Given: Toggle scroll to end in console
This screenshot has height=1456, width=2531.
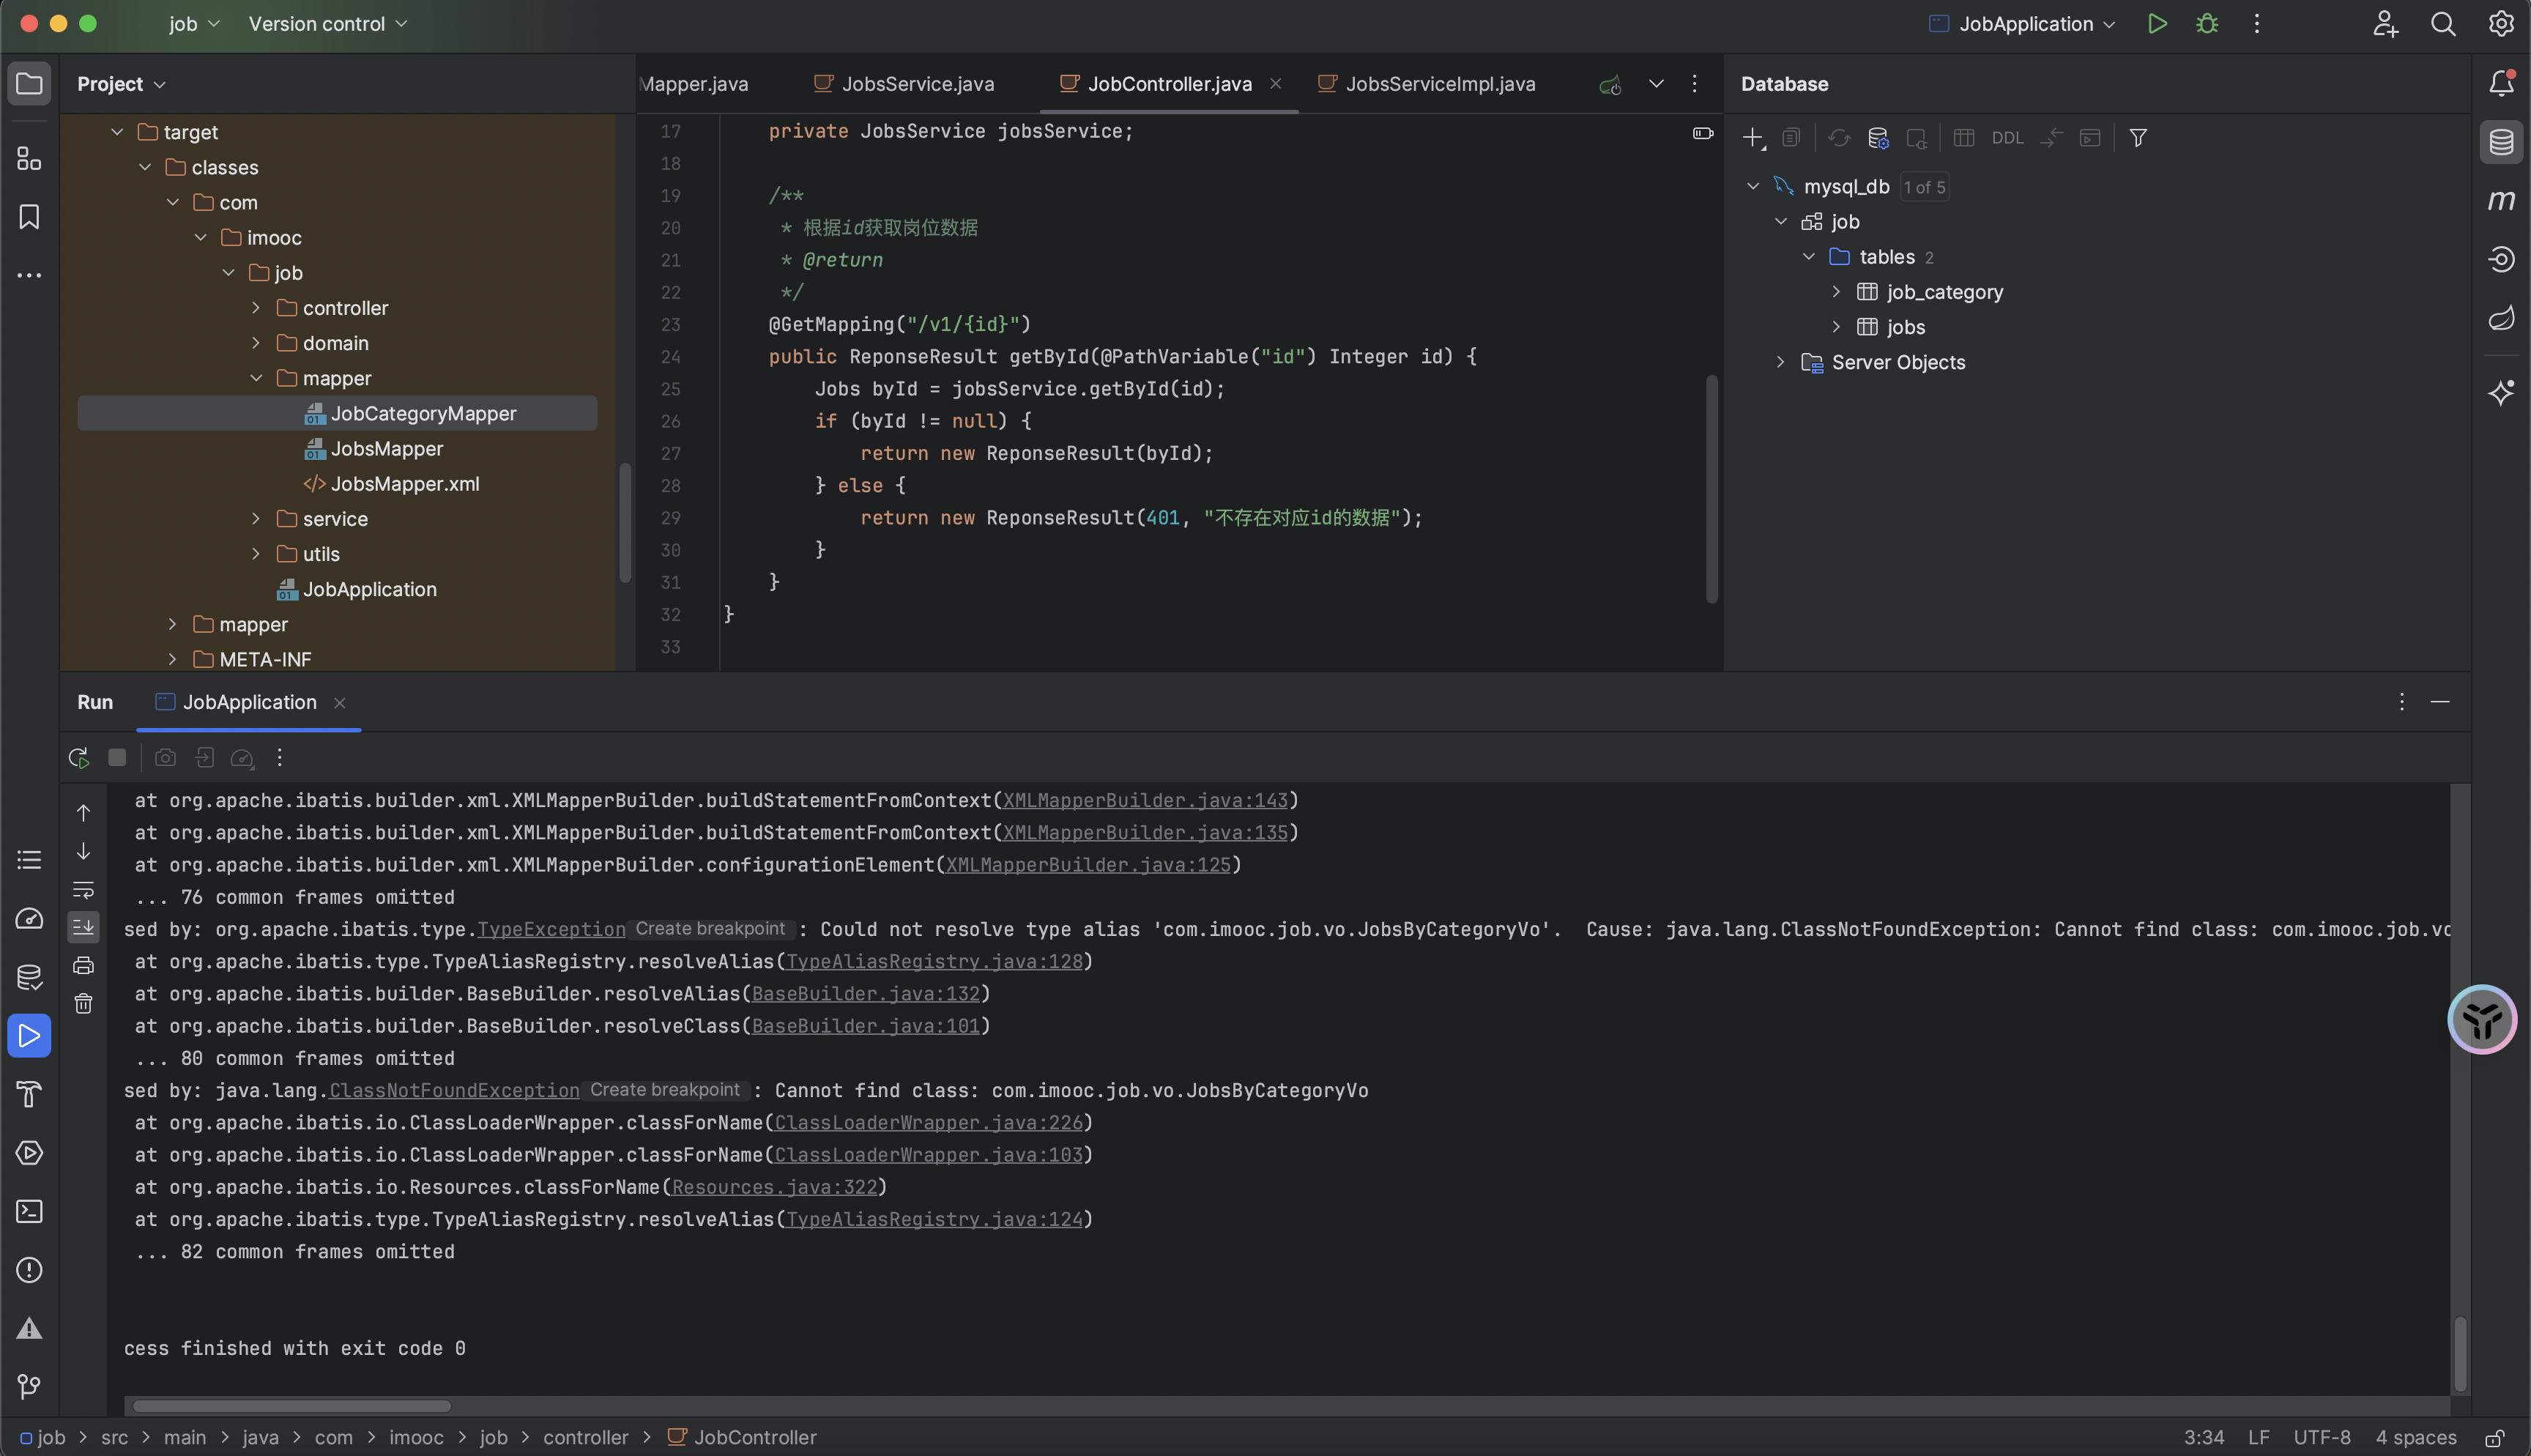Looking at the screenshot, I should (x=84, y=927).
